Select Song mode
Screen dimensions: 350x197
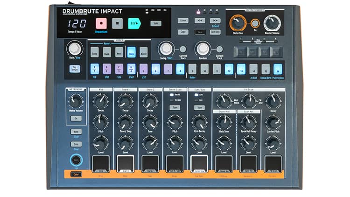95,52
